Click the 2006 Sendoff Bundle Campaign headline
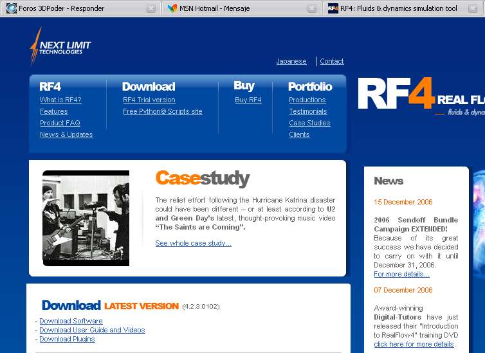Image resolution: width=485 pixels, height=353 pixels. [416, 224]
